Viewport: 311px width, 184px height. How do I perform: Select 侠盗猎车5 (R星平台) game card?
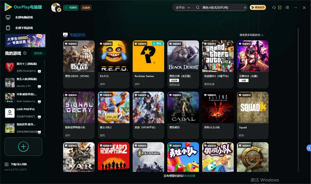[218, 64]
